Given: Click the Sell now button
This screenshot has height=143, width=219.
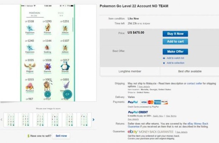Looking at the screenshot, I should pyautogui.click(x=61, y=136).
